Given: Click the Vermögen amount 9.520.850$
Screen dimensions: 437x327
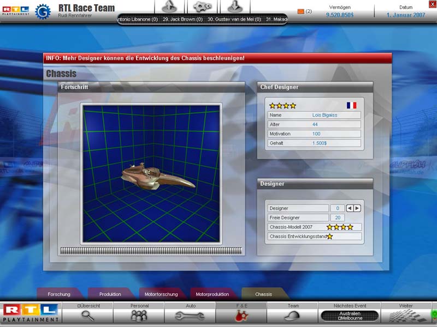Looking at the screenshot, I should pos(340,15).
